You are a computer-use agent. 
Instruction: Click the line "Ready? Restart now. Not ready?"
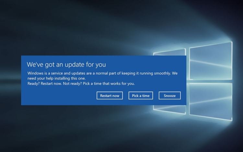tap(54, 84)
